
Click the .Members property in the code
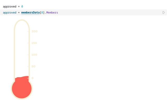point(52,12)
